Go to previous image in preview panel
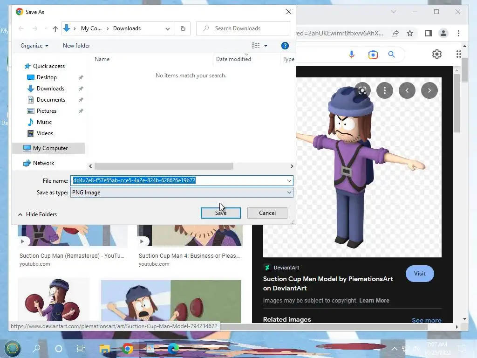The width and height of the screenshot is (477, 358). click(x=407, y=90)
